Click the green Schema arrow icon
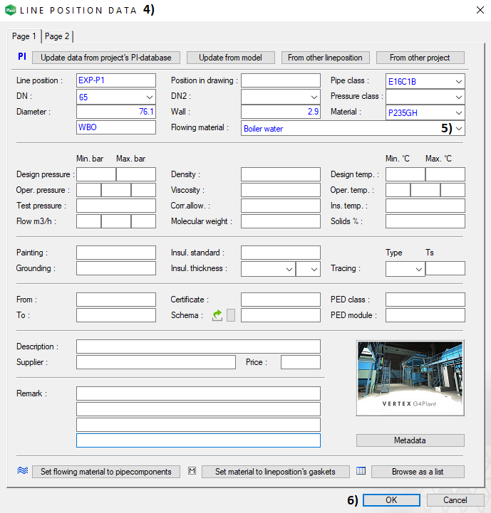The width and height of the screenshot is (491, 513). (x=217, y=315)
